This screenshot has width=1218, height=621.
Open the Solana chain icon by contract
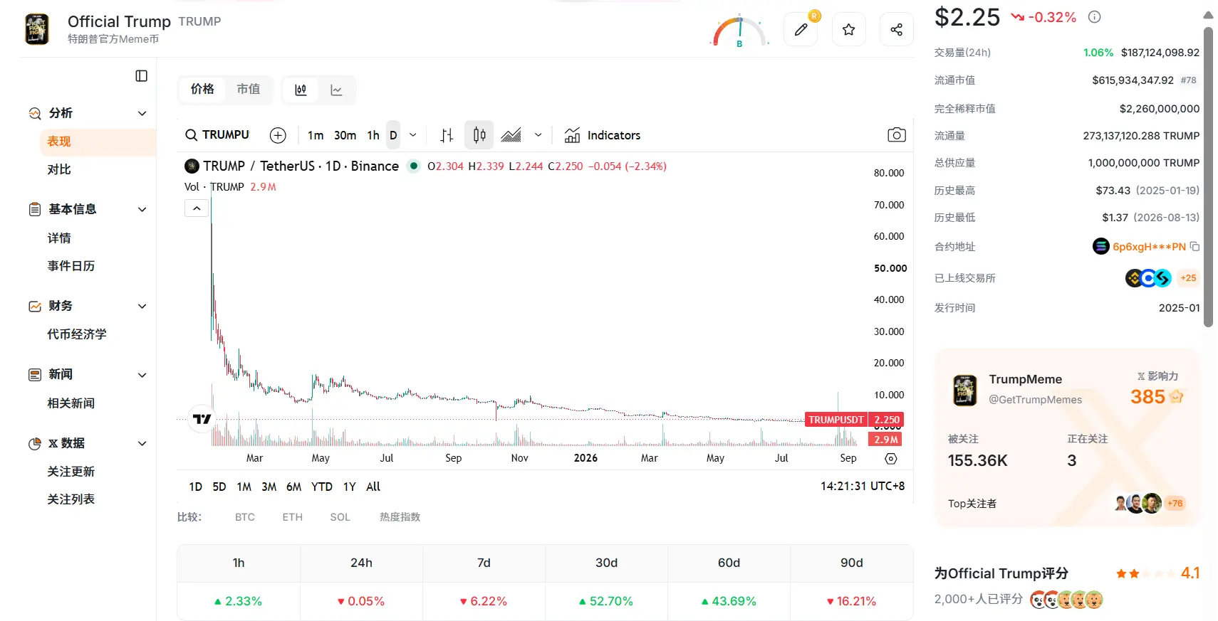pyautogui.click(x=1100, y=247)
